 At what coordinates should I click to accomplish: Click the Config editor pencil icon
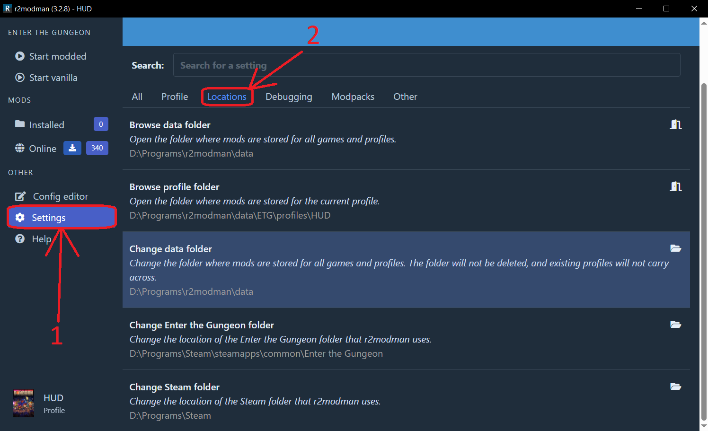(x=20, y=196)
